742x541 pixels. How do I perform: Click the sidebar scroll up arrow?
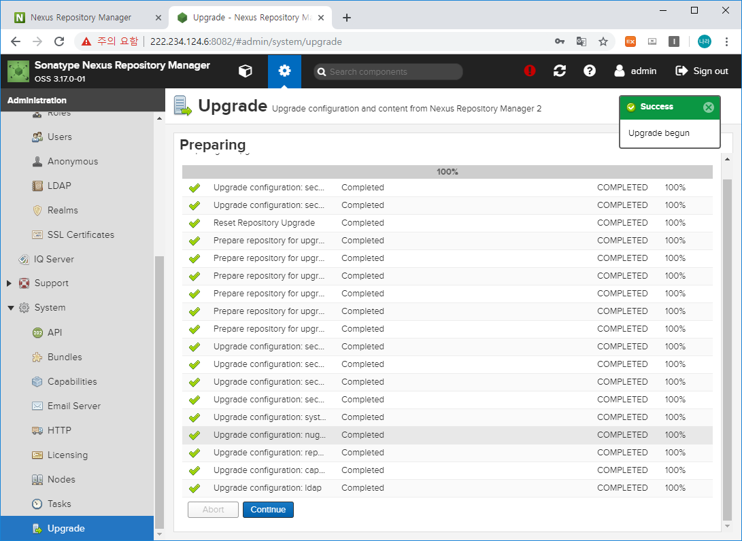tap(159, 118)
